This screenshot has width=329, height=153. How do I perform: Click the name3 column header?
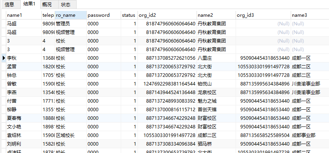tap(310, 15)
